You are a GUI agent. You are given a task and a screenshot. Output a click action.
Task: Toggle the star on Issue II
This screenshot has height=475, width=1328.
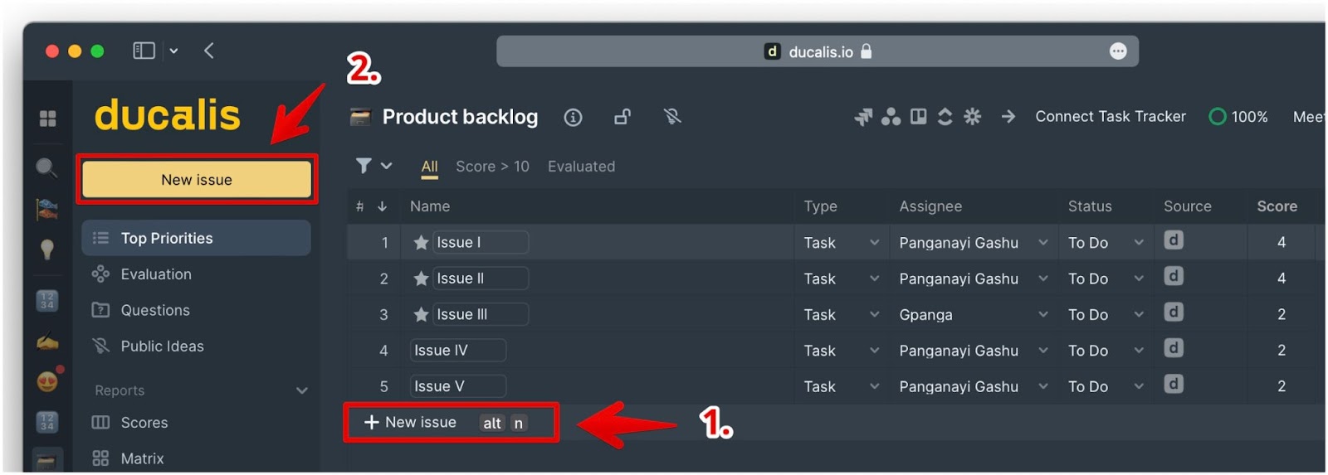(x=421, y=279)
